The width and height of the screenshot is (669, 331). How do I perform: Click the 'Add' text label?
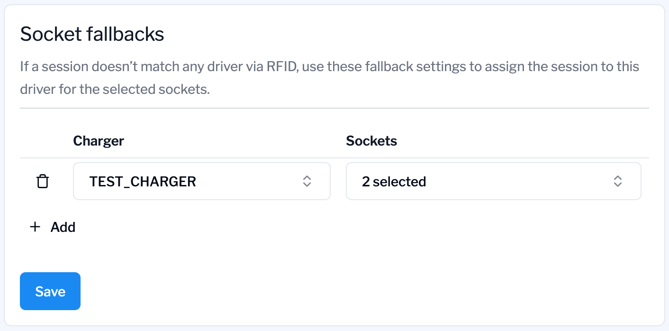point(63,227)
